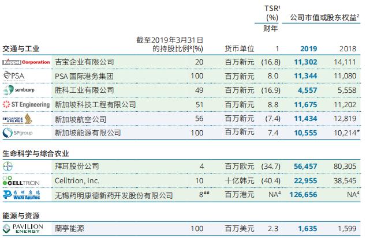This screenshot has height=238, width=366.
Task: Click PSA's 2019 value 11,344
Action: coord(305,76)
